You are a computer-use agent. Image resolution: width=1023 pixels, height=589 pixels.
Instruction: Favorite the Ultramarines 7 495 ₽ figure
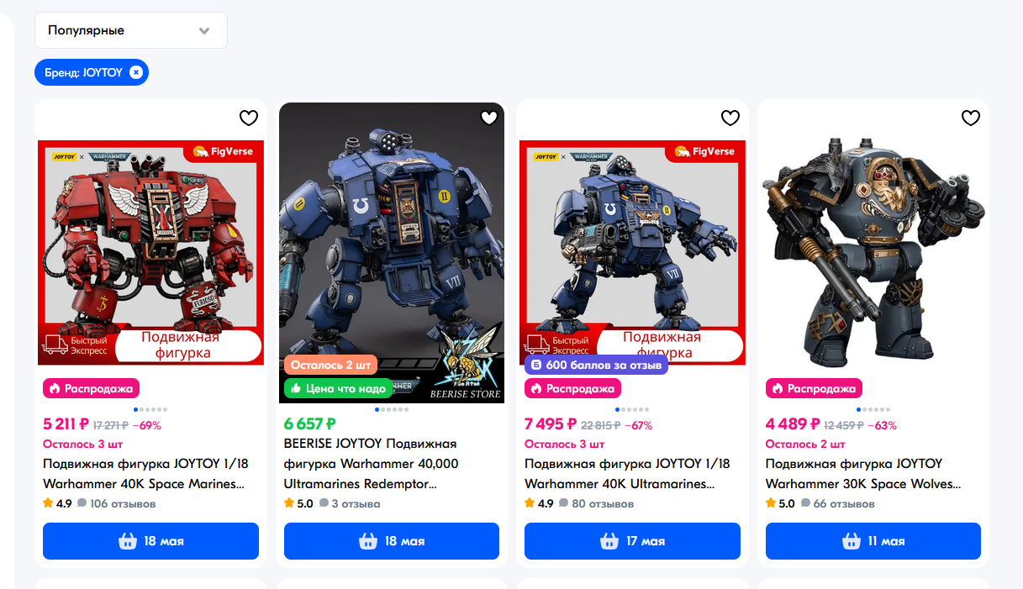click(730, 118)
